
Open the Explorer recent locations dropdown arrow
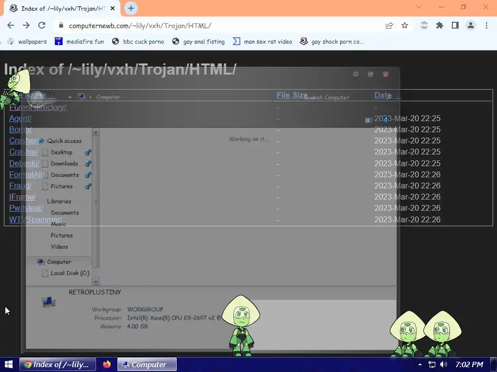click(70, 97)
